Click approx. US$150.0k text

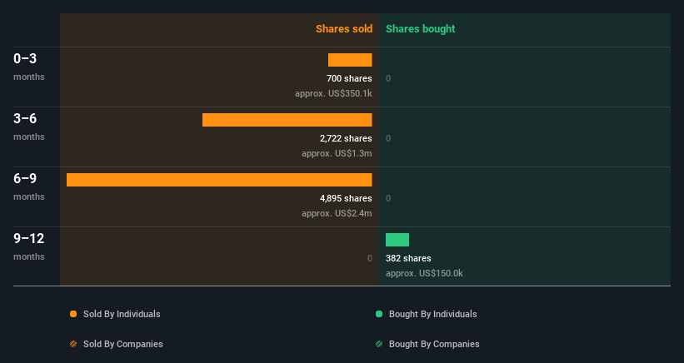424,274
